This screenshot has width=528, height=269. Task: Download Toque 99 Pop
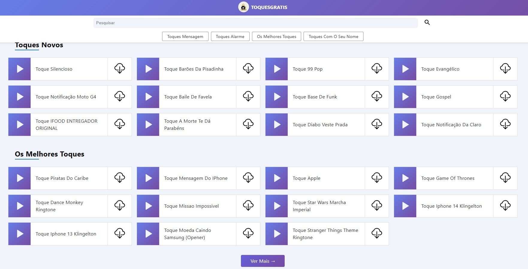tap(377, 69)
